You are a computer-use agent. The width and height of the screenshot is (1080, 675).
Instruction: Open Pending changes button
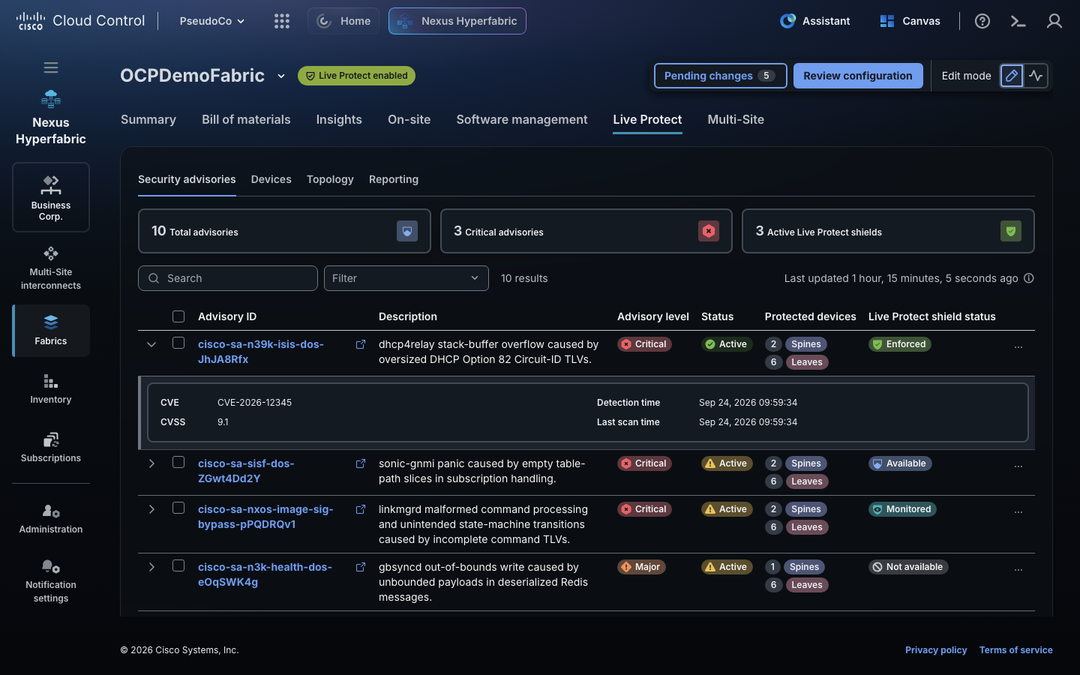[721, 76]
